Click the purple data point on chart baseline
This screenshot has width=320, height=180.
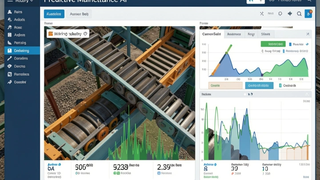pyautogui.click(x=262, y=75)
